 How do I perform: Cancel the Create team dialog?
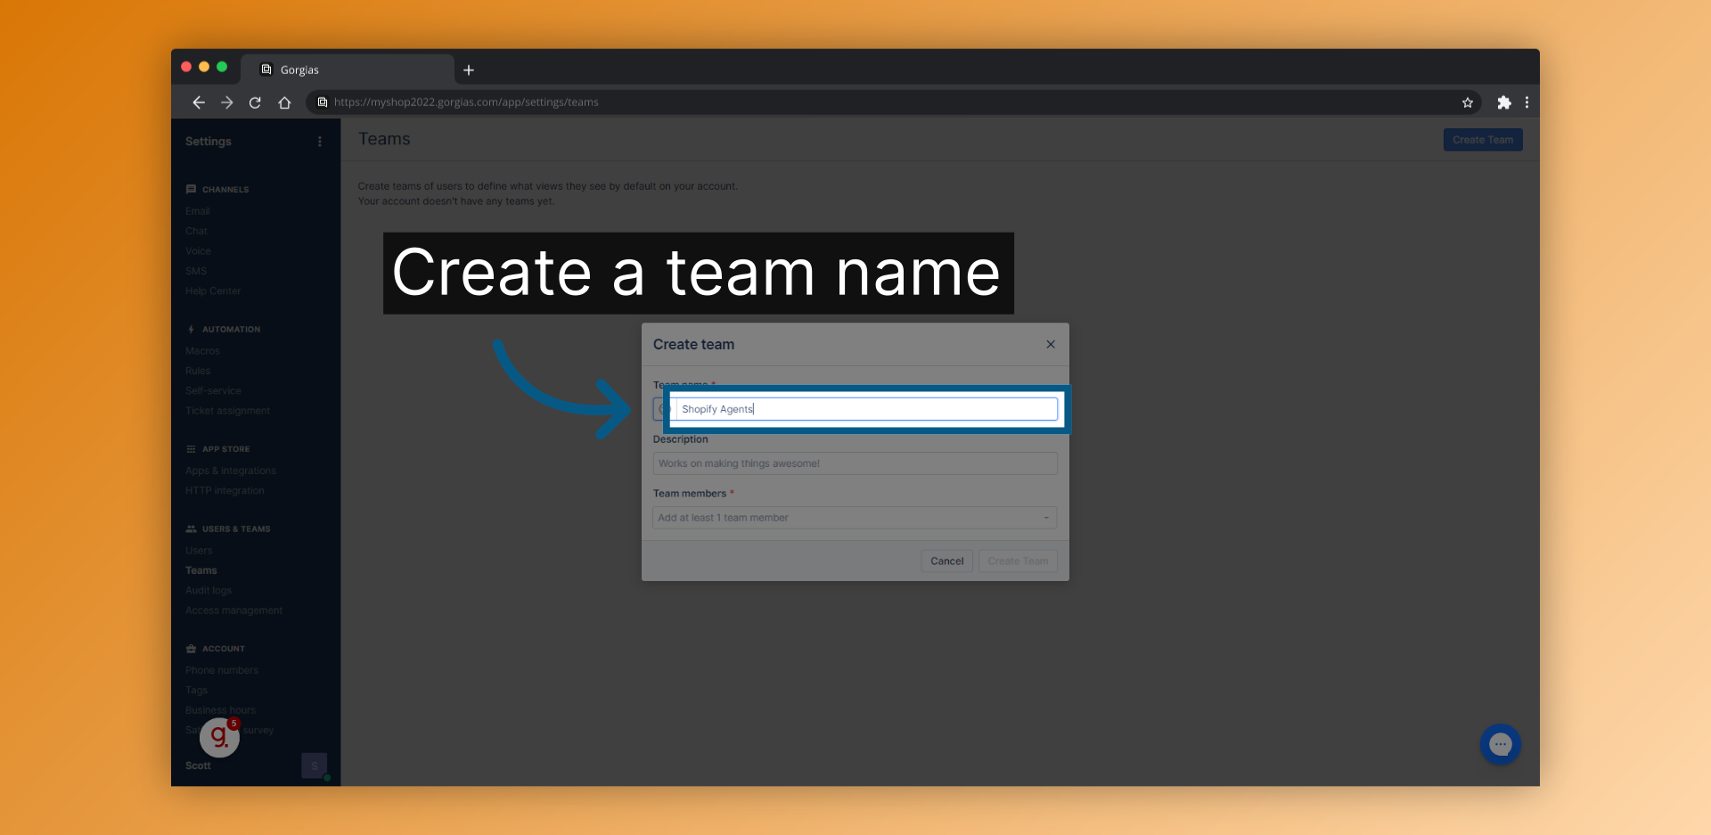pyautogui.click(x=947, y=561)
